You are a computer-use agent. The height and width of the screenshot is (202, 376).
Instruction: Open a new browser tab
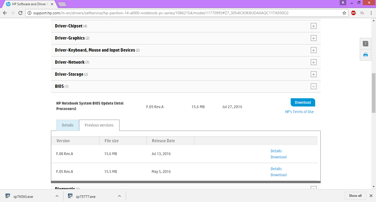pyautogui.click(x=62, y=4)
